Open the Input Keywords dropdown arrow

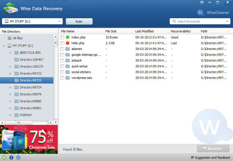pos(227,21)
